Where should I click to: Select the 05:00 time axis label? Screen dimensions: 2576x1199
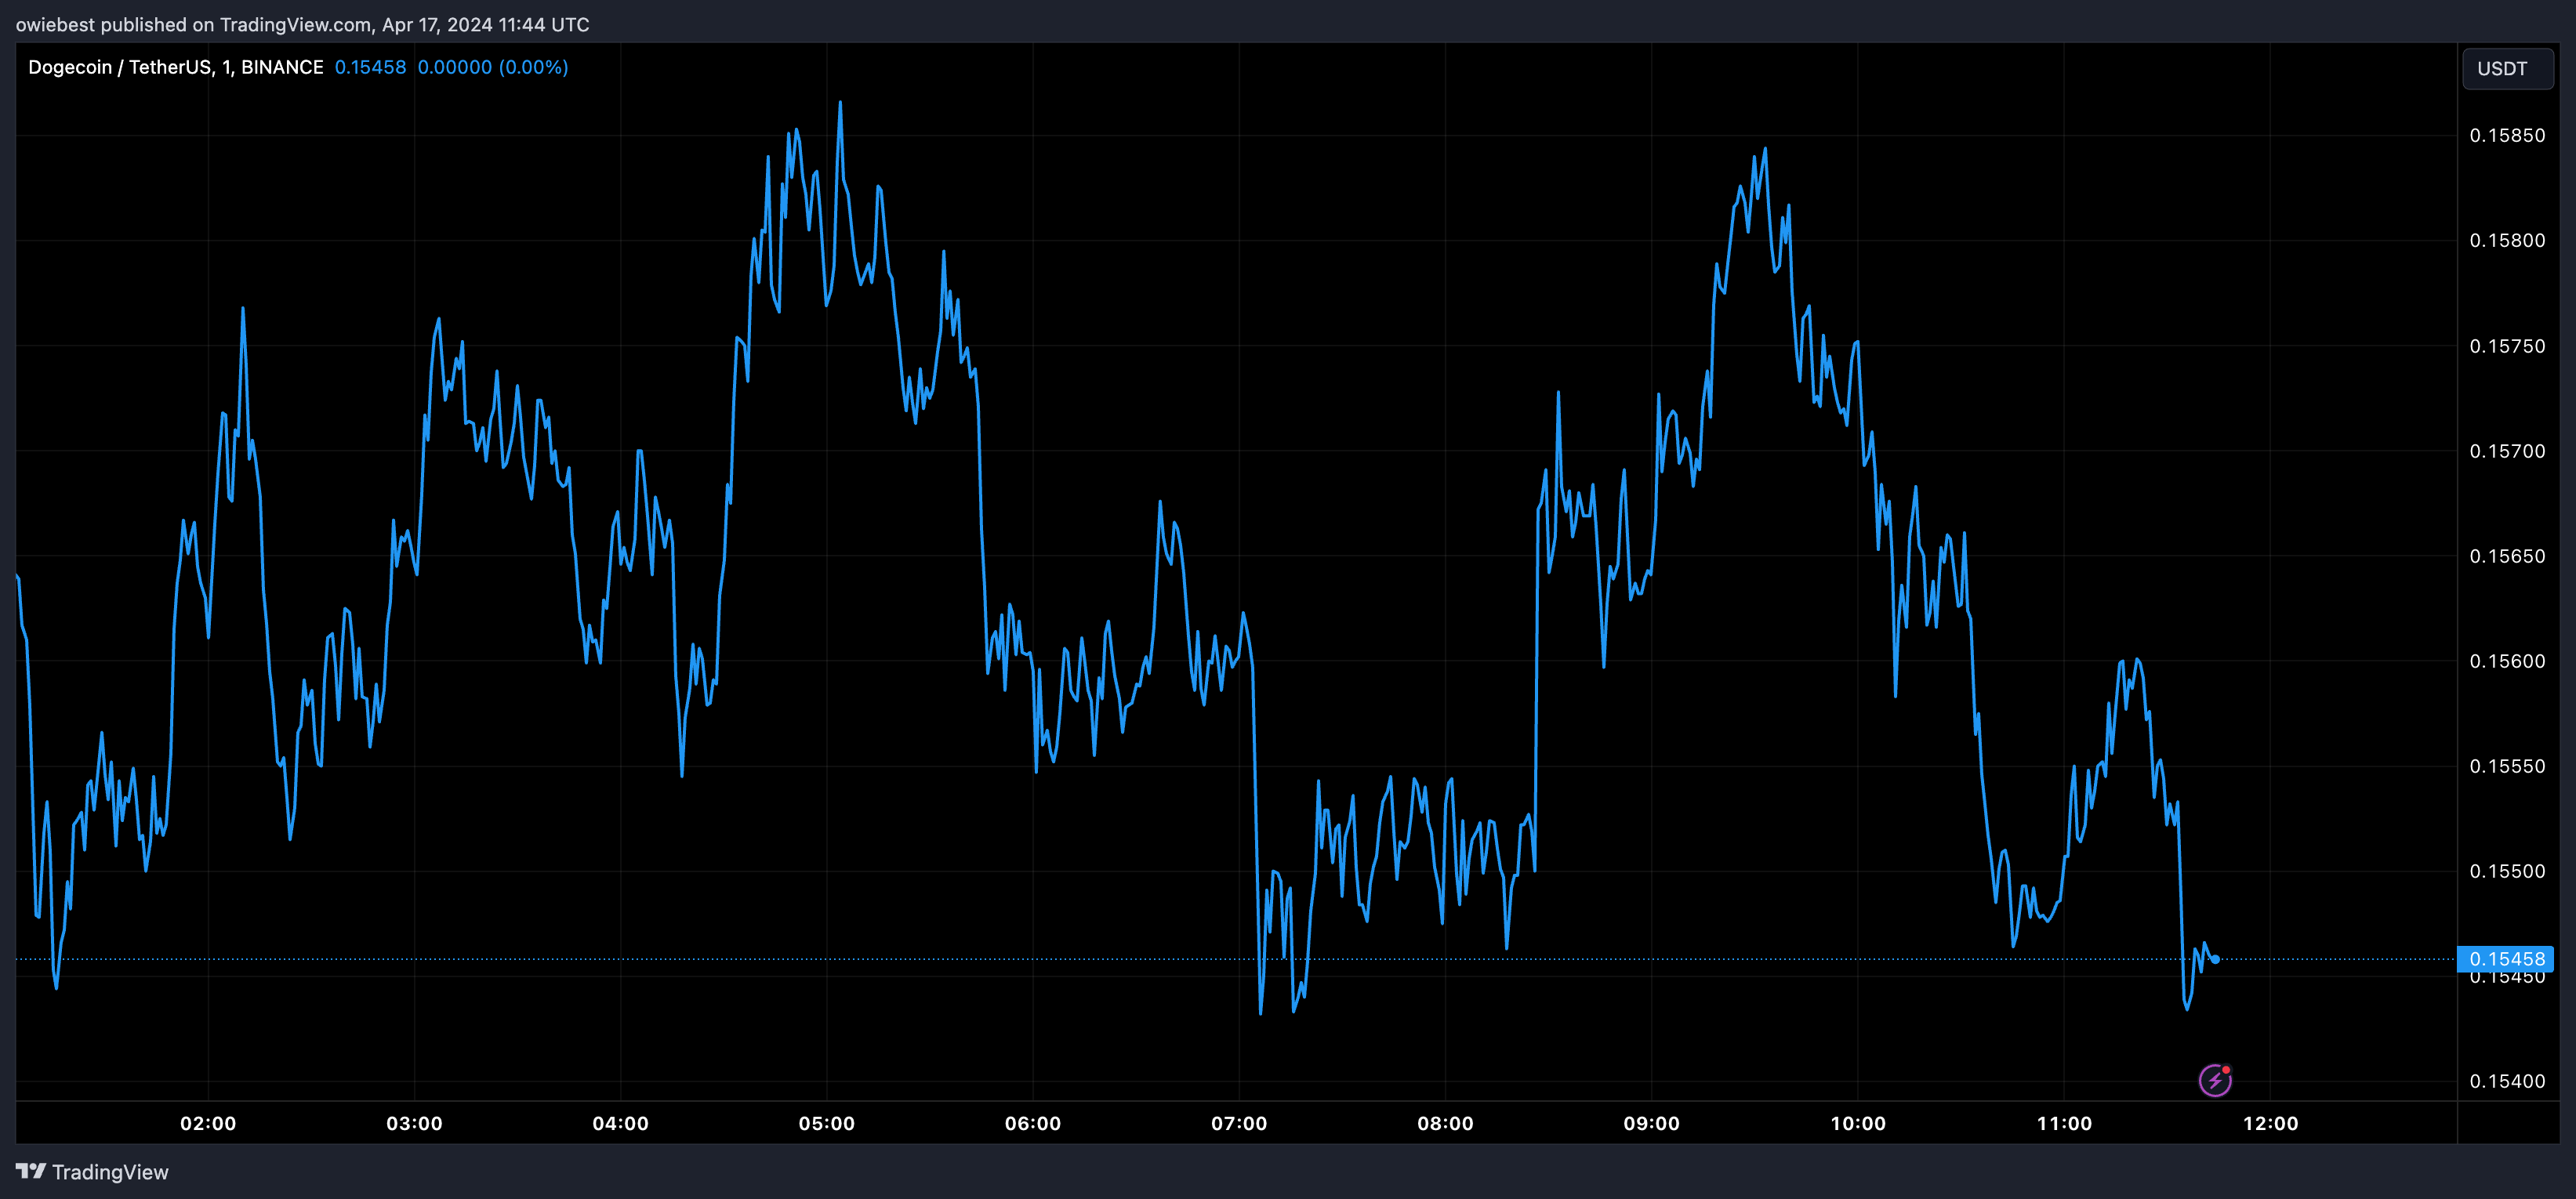pos(826,1123)
